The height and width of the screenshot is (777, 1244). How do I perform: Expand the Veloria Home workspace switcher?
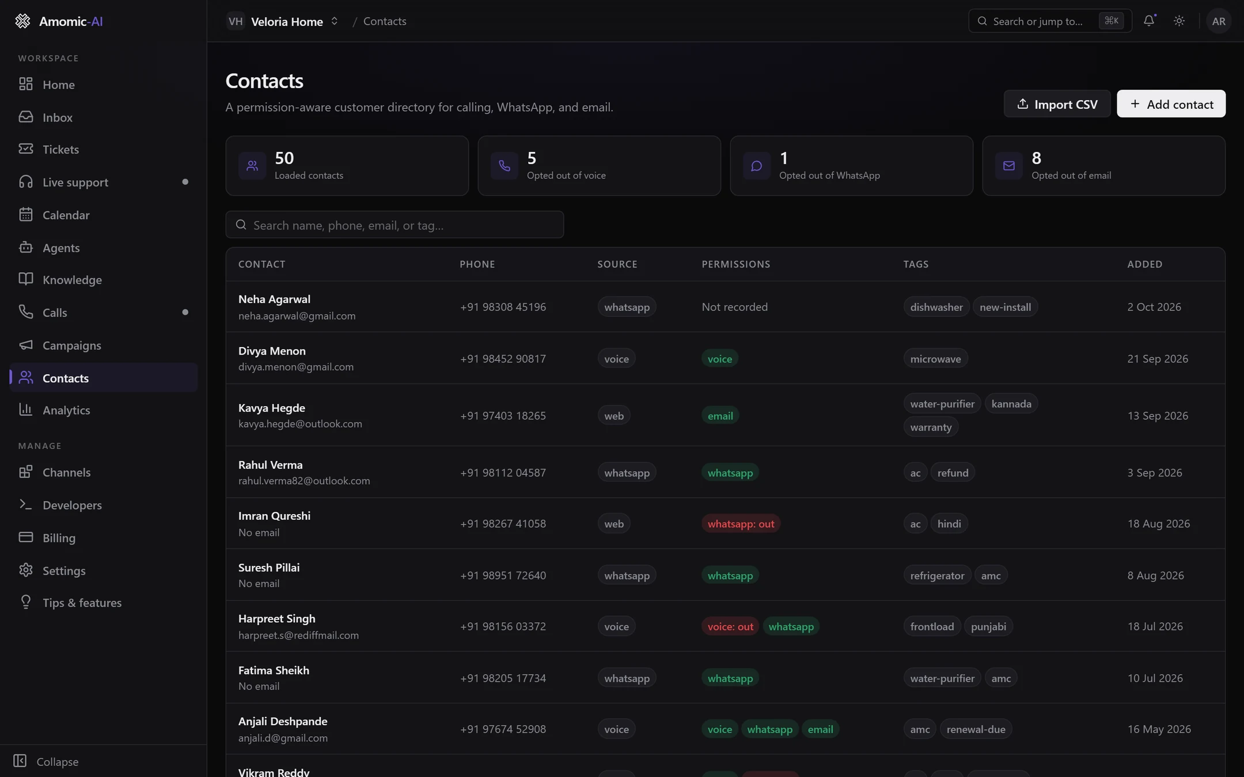pyautogui.click(x=283, y=21)
